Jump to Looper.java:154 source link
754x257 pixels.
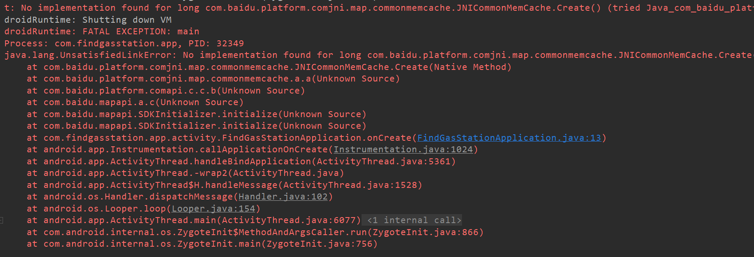pos(213,209)
